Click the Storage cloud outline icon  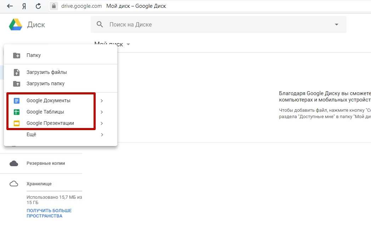click(x=14, y=184)
